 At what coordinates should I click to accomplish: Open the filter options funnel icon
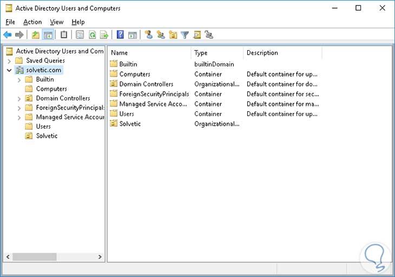[x=185, y=35]
